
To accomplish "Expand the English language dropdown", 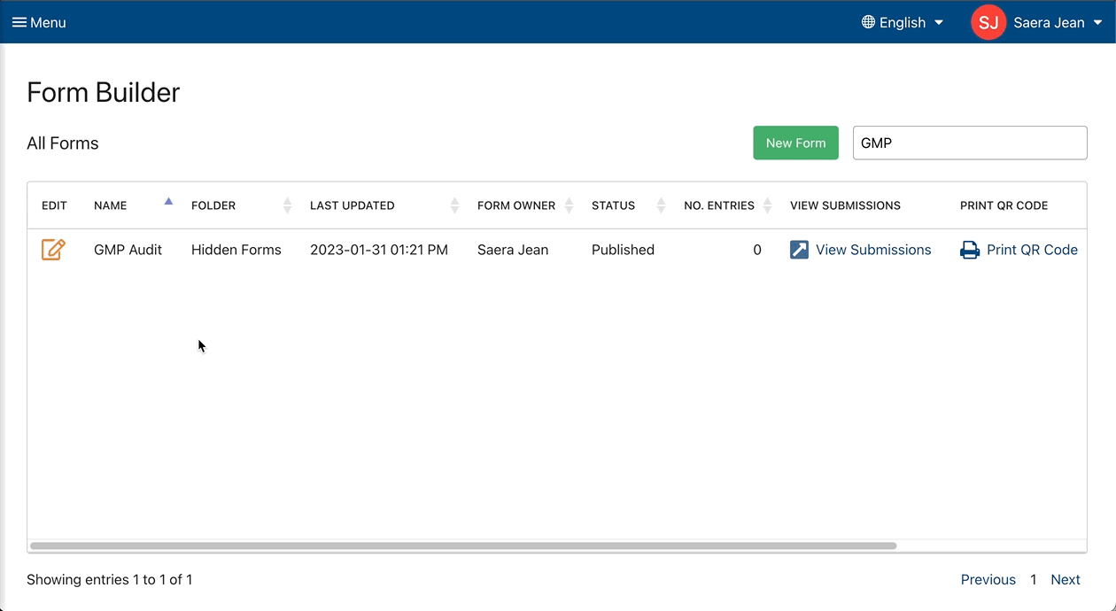I will (x=903, y=22).
